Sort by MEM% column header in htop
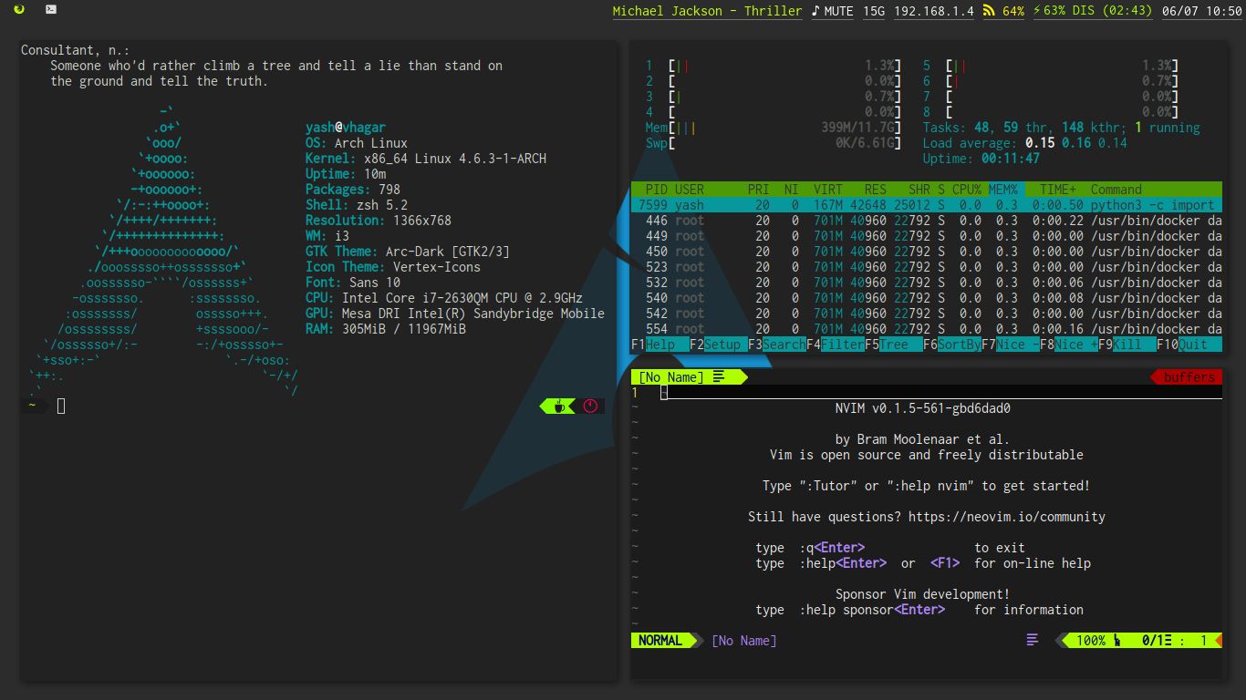Viewport: 1246px width, 700px height. tap(1003, 190)
